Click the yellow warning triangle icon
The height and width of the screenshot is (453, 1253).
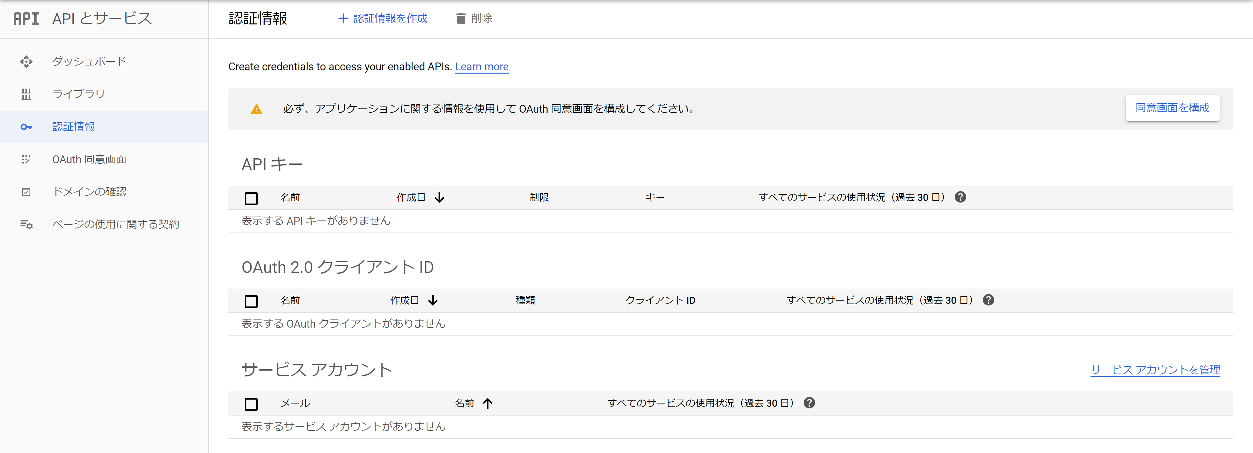(x=256, y=109)
